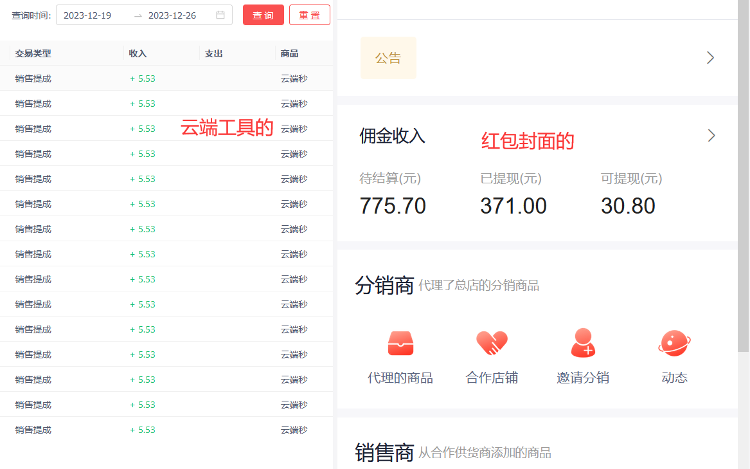Expand the 佣金收入 chevron arrow
The image size is (750, 469).
coord(711,136)
